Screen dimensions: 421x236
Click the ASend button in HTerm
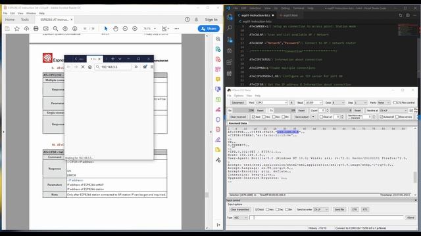pyautogui.click(x=410, y=218)
